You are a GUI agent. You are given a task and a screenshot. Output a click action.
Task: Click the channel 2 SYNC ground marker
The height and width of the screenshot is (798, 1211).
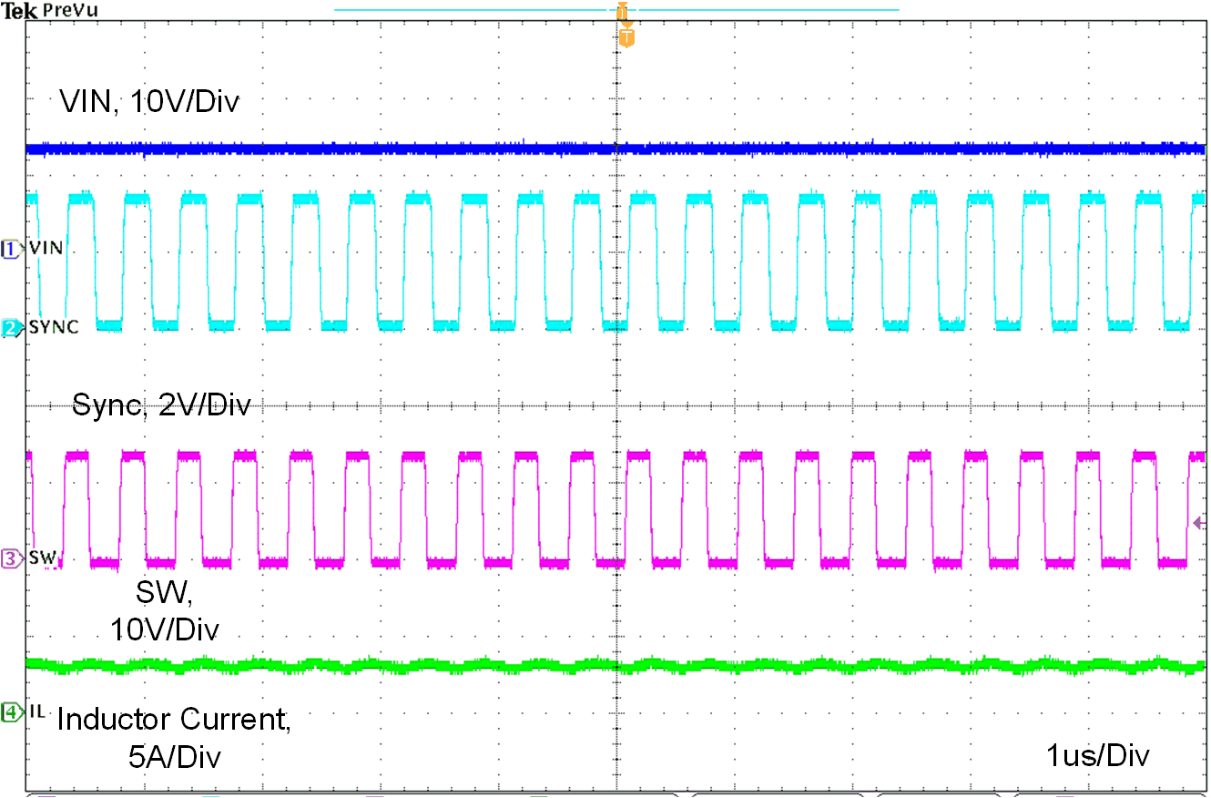click(x=13, y=327)
